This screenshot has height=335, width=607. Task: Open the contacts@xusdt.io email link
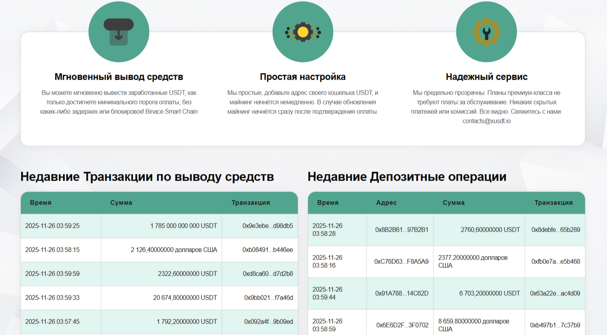click(487, 121)
